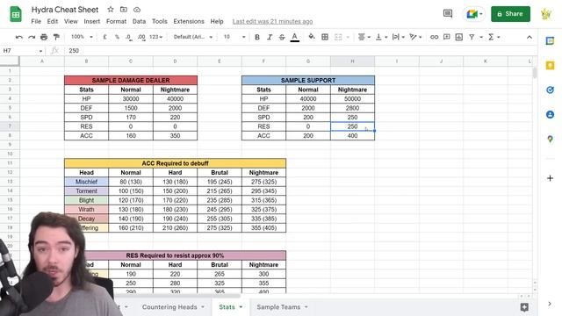Open Contacts in side panel
The image size is (562, 316).
pos(550,115)
